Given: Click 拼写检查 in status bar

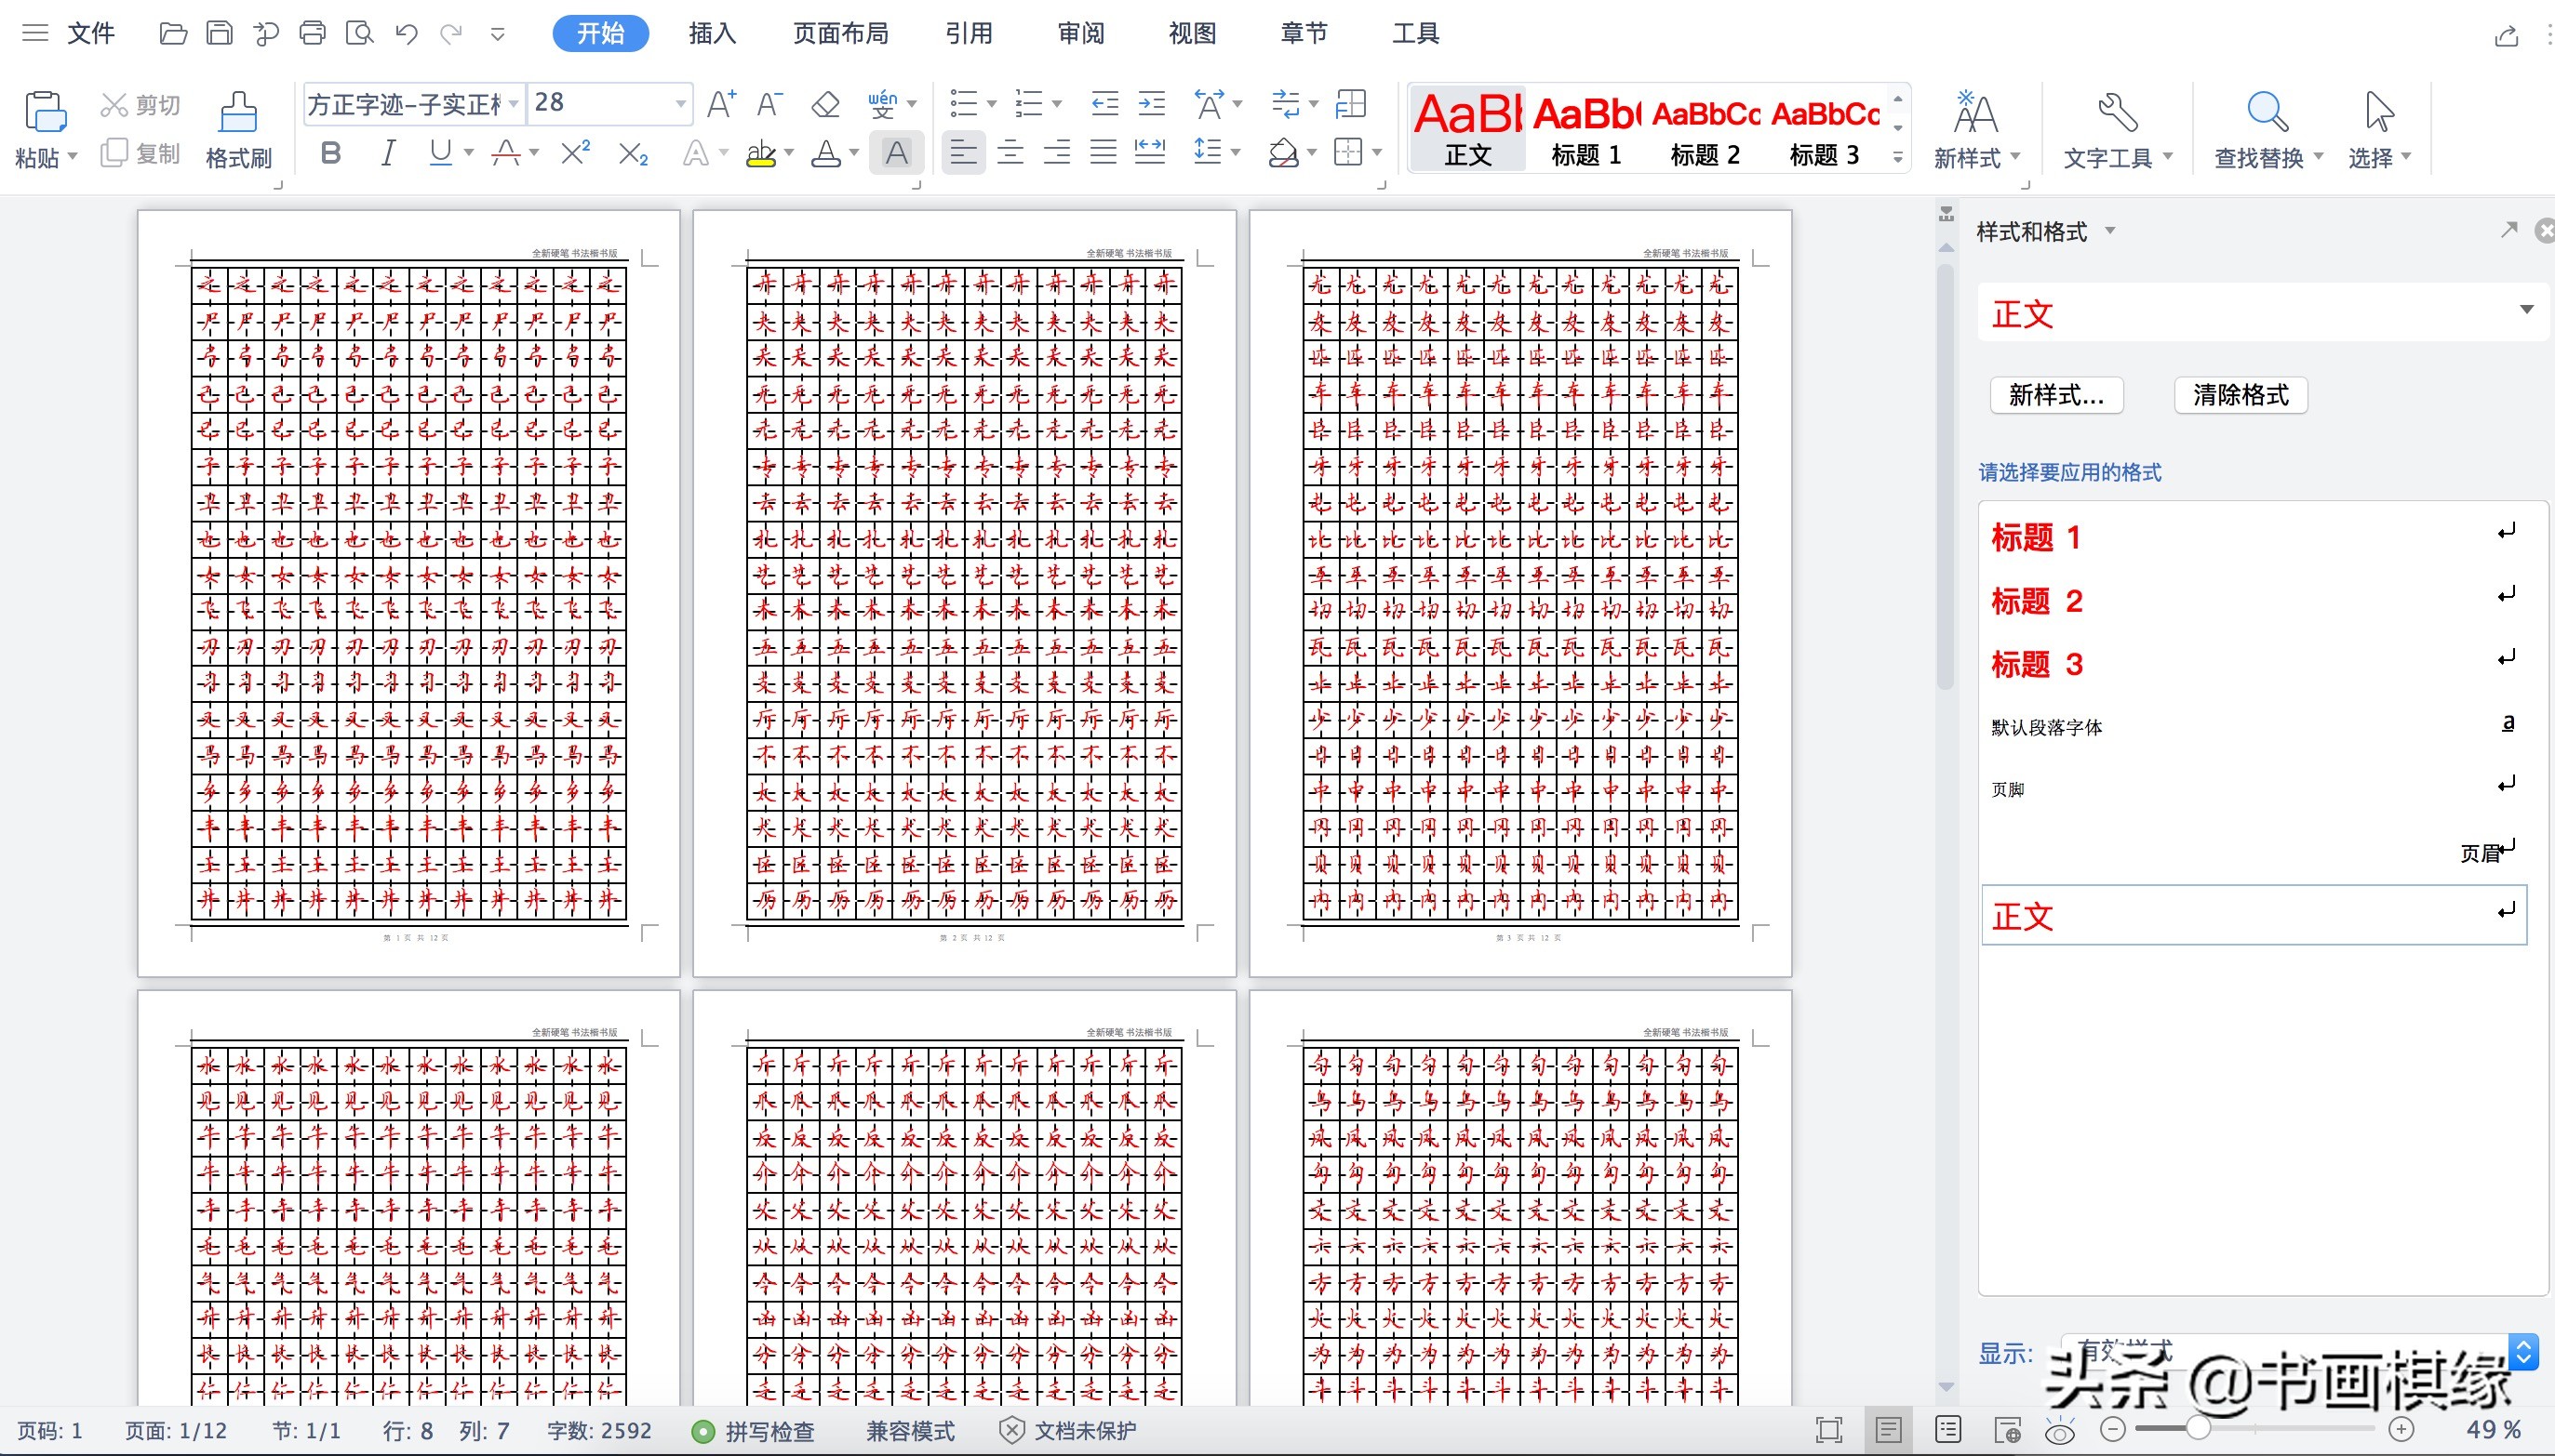Looking at the screenshot, I should pos(755,1431).
